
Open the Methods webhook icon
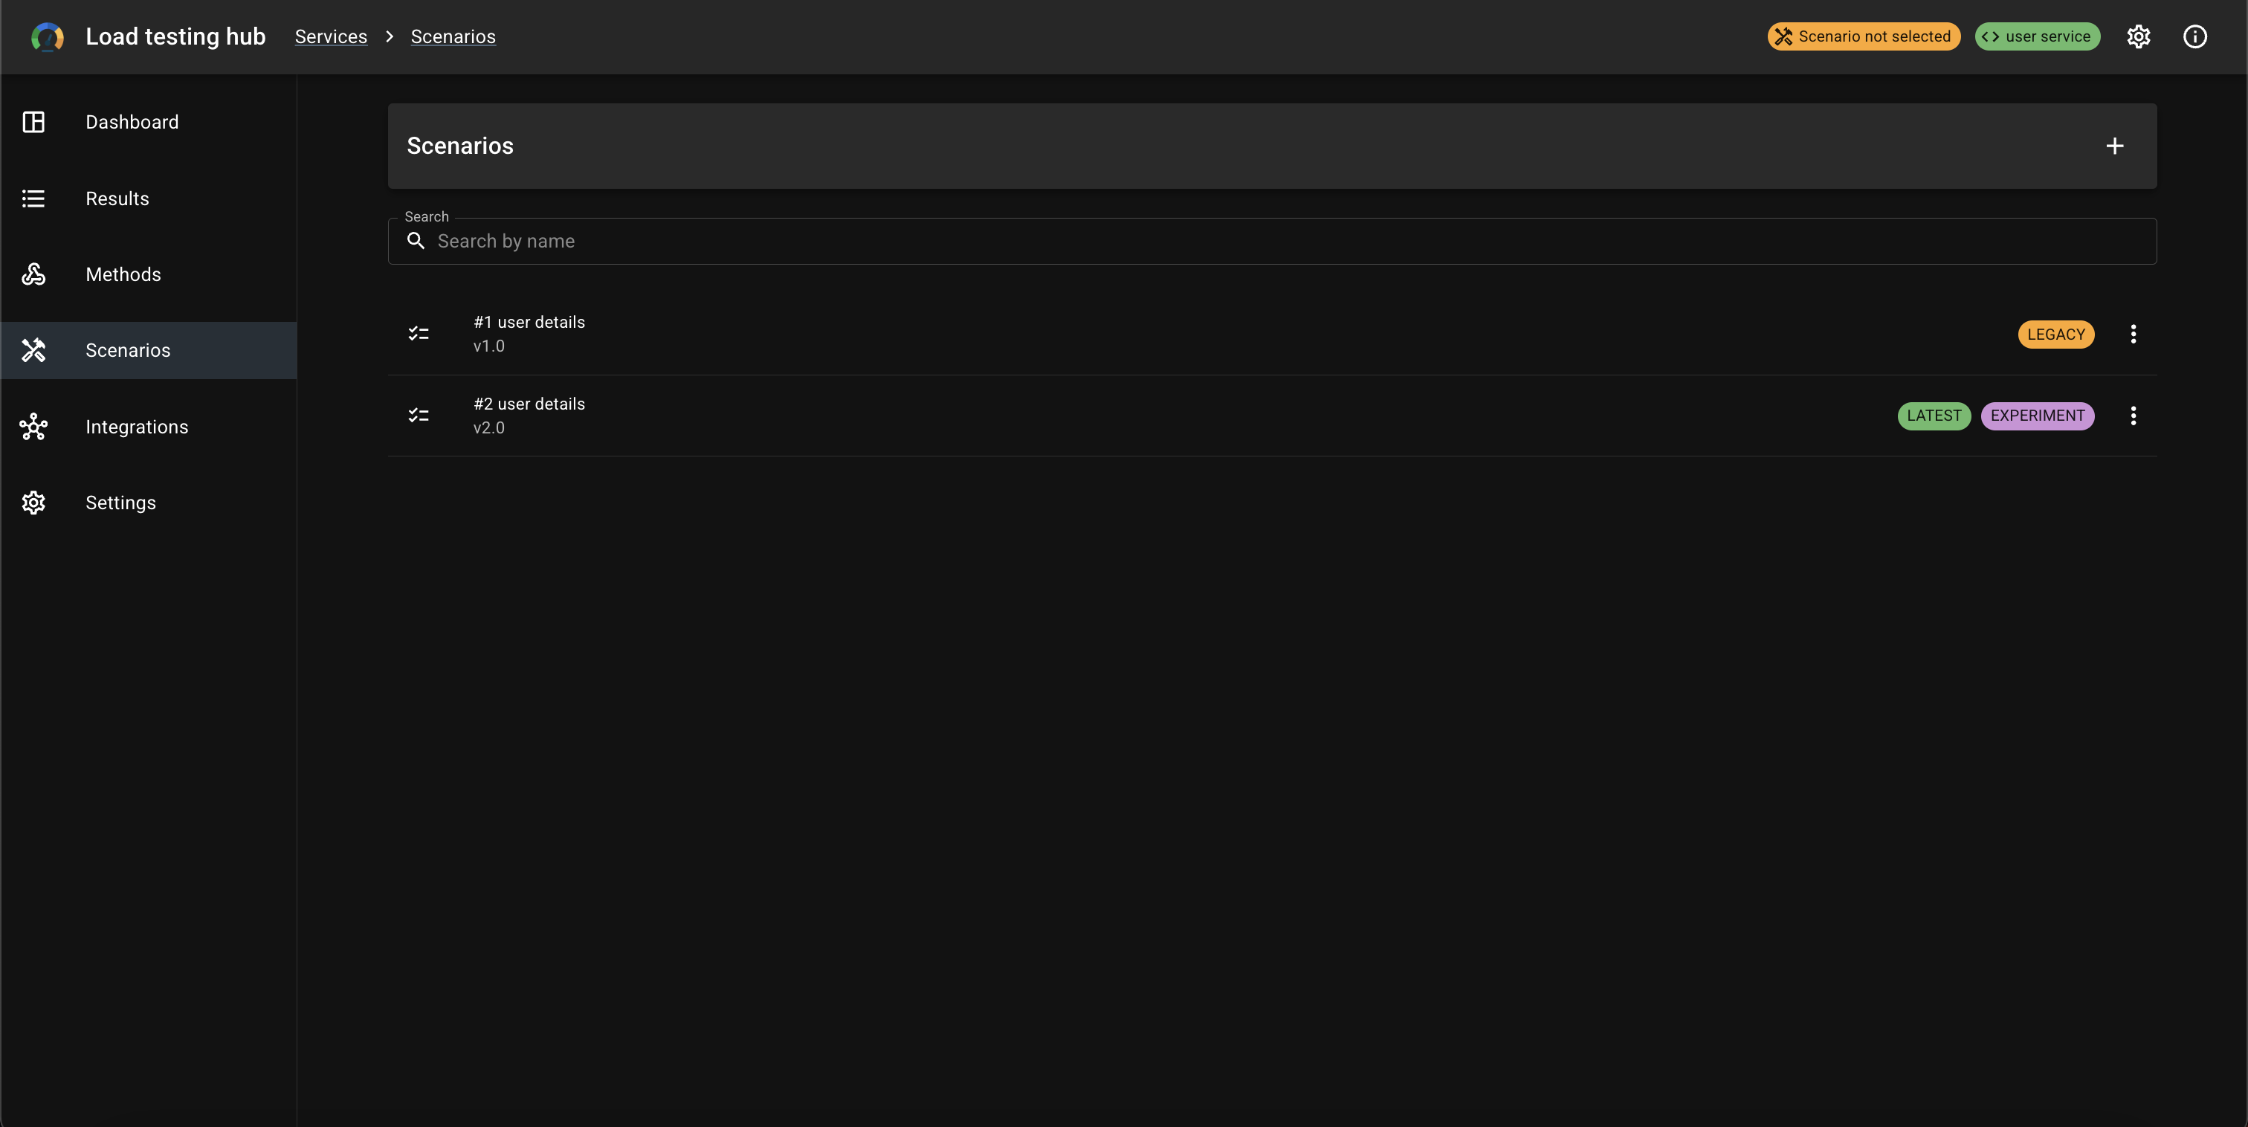click(x=33, y=274)
